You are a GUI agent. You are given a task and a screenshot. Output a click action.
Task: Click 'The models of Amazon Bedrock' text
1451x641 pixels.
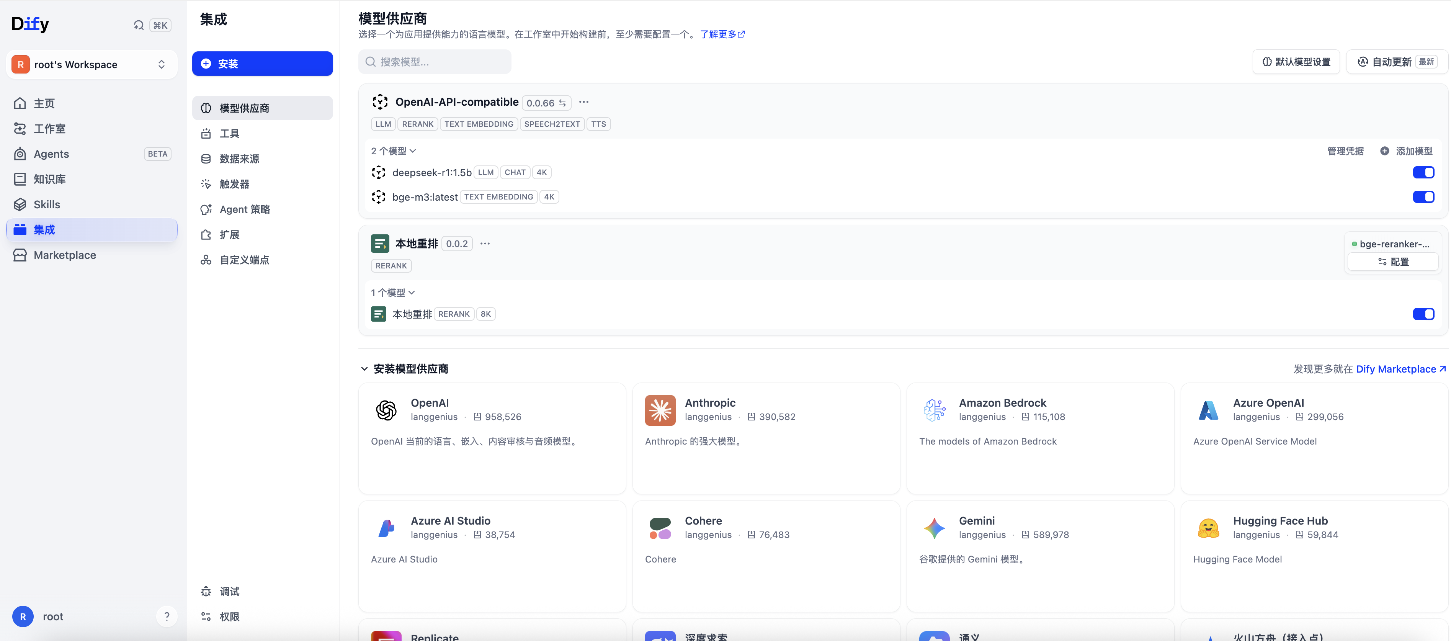point(988,441)
